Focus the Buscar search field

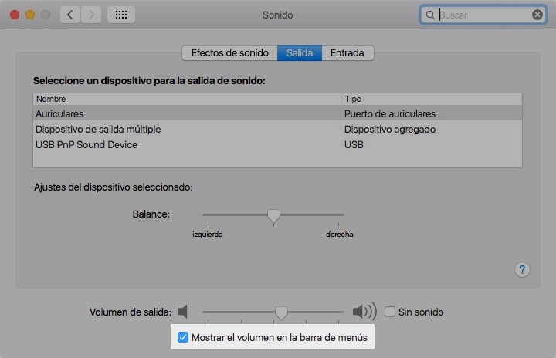coord(483,15)
